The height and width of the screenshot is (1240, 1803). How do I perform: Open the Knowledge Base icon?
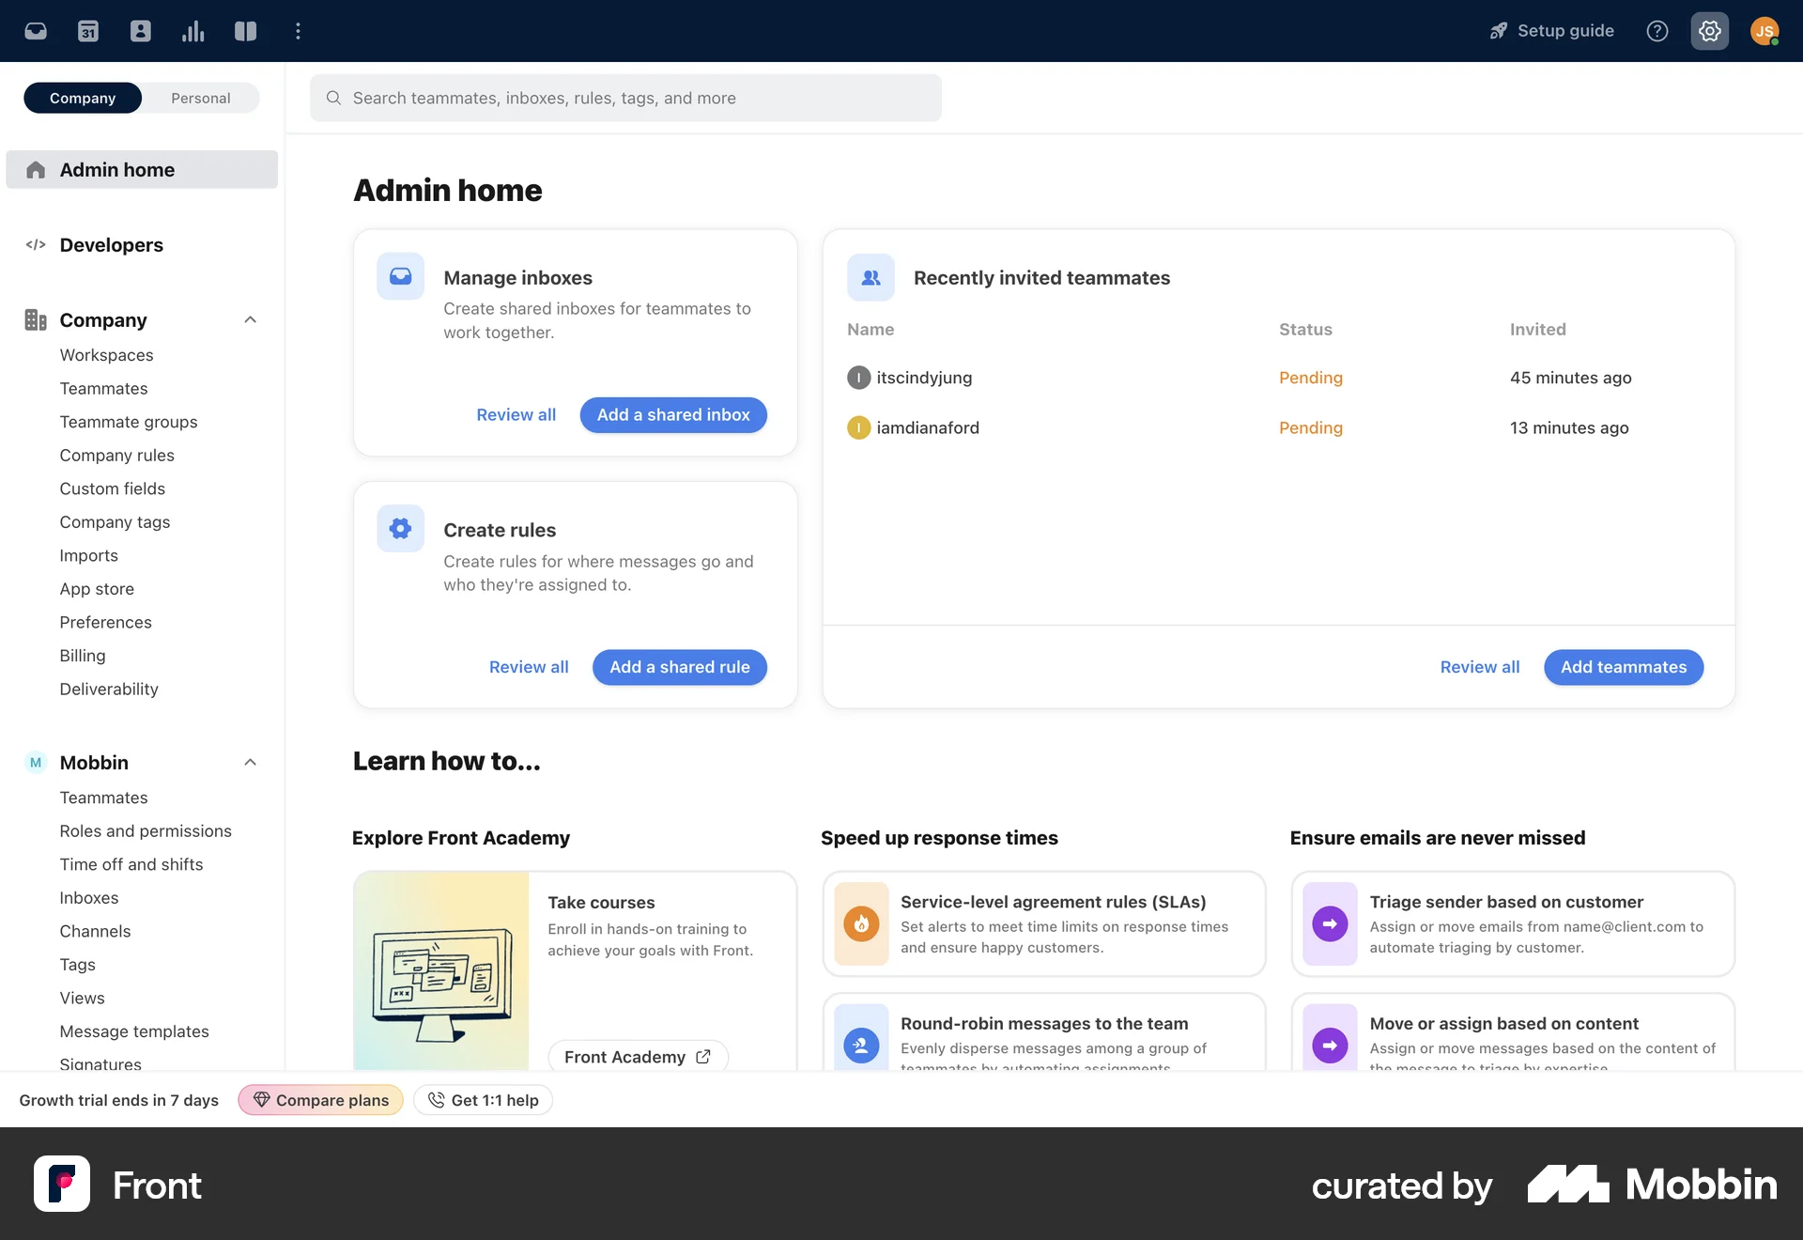pyautogui.click(x=245, y=30)
